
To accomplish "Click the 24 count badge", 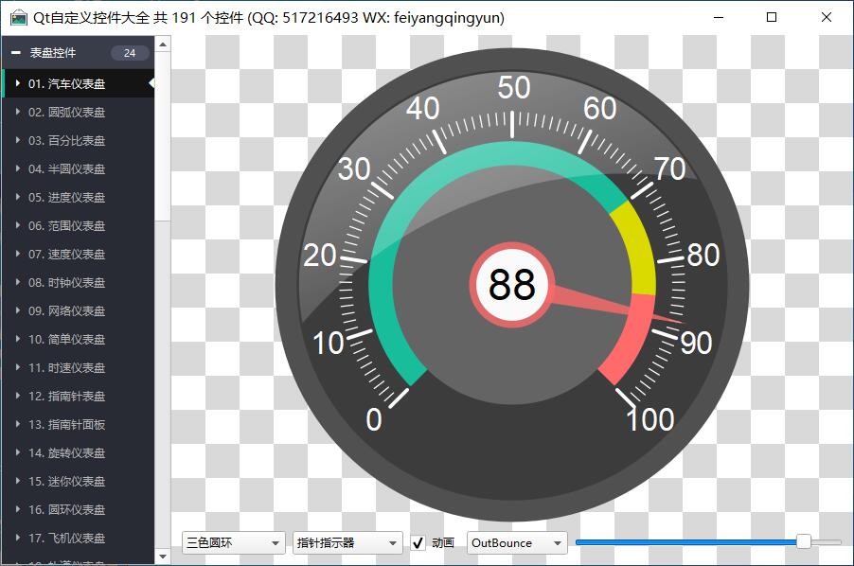I will [x=130, y=53].
